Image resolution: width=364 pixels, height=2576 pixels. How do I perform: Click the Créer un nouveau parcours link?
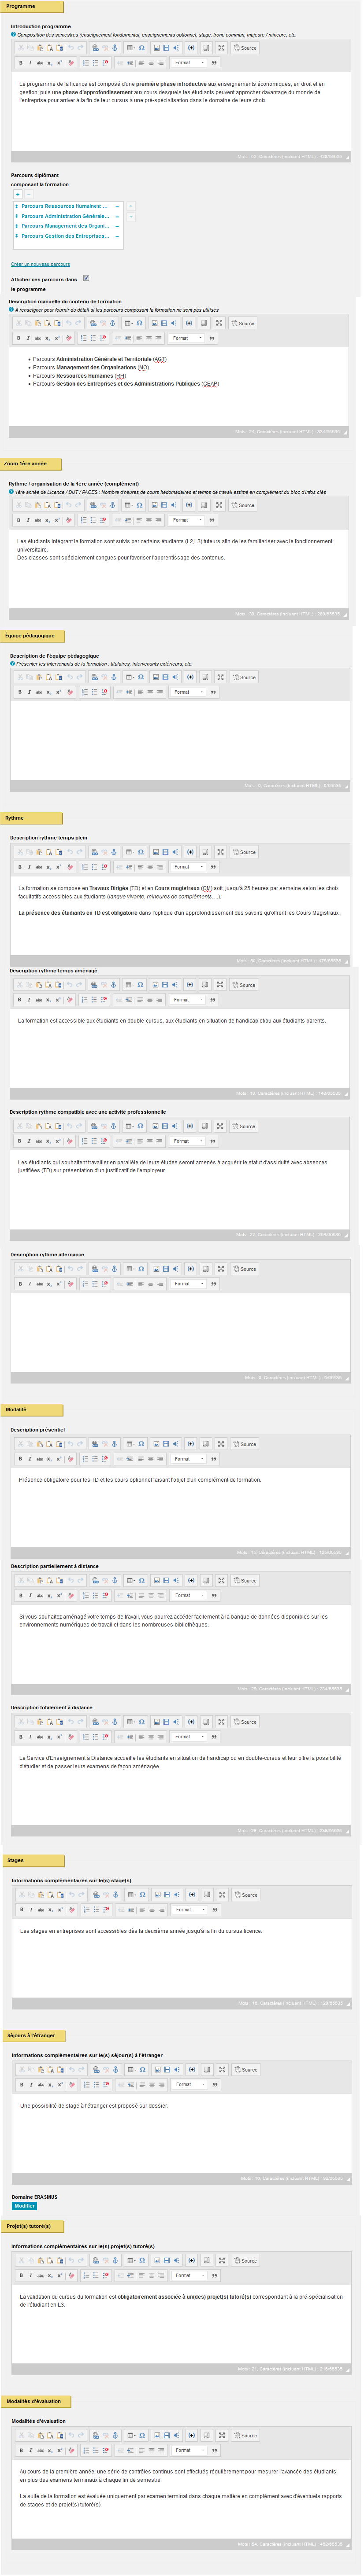[41, 264]
